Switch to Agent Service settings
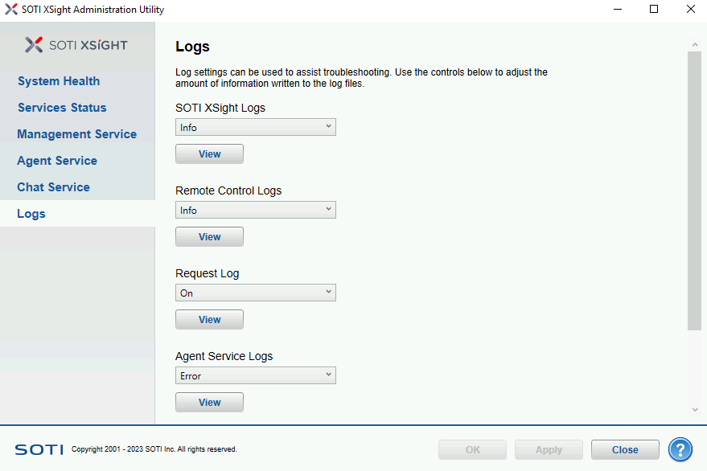 click(57, 161)
